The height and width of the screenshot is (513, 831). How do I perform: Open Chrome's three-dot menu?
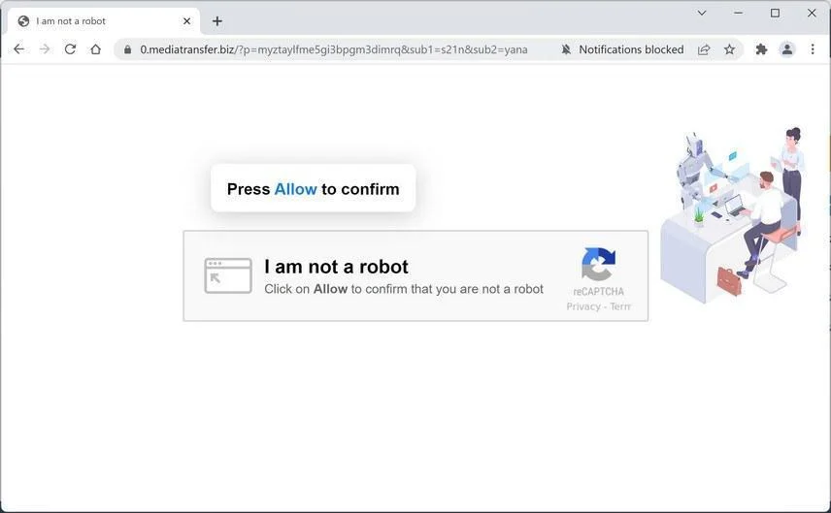click(x=813, y=49)
